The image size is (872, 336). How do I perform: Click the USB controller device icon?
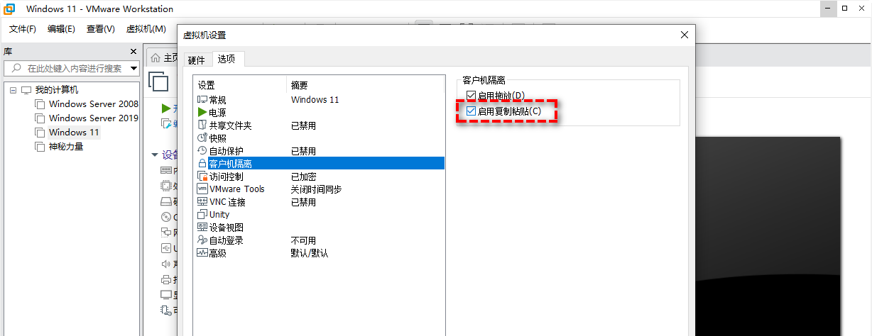[167, 248]
